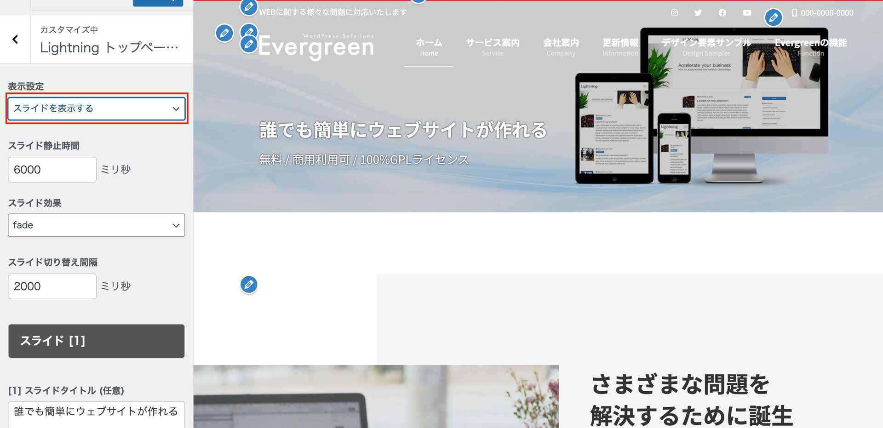Click the Facebook icon in the header

click(722, 13)
